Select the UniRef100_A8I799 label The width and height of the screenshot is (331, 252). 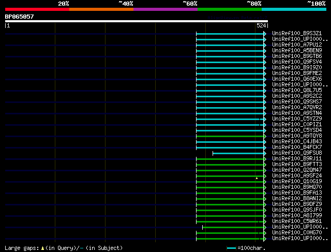click(x=297, y=216)
